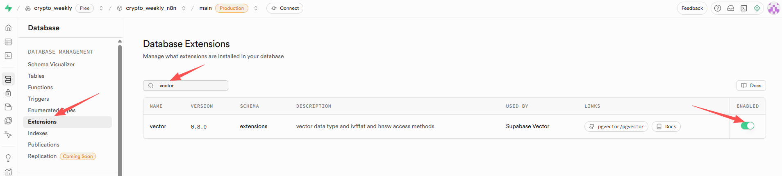The image size is (782, 176).
Task: Click the Connect button
Action: pos(285,8)
